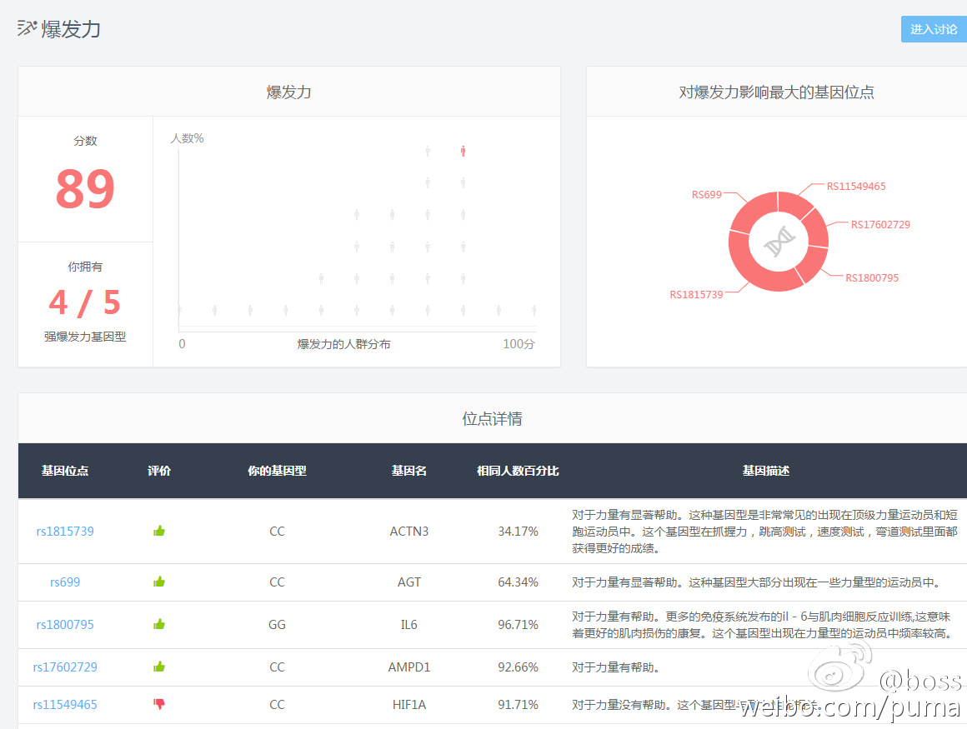The width and height of the screenshot is (967, 729).
Task: Click the red person marker in the distribution chart
Action: pyautogui.click(x=463, y=151)
